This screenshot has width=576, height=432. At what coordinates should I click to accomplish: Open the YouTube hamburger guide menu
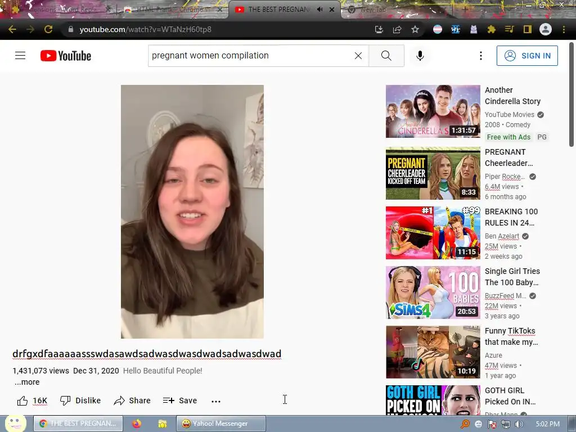point(20,56)
